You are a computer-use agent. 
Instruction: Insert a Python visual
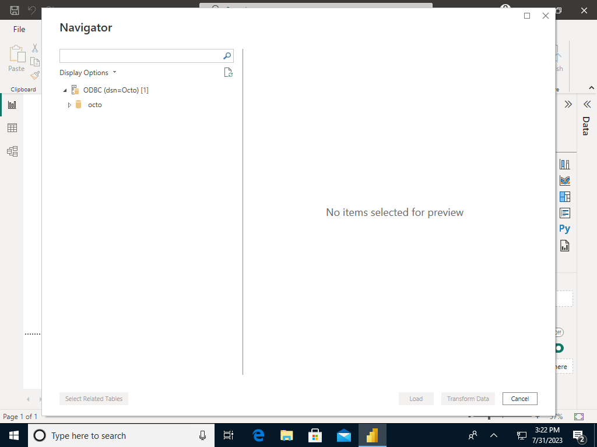(x=564, y=228)
